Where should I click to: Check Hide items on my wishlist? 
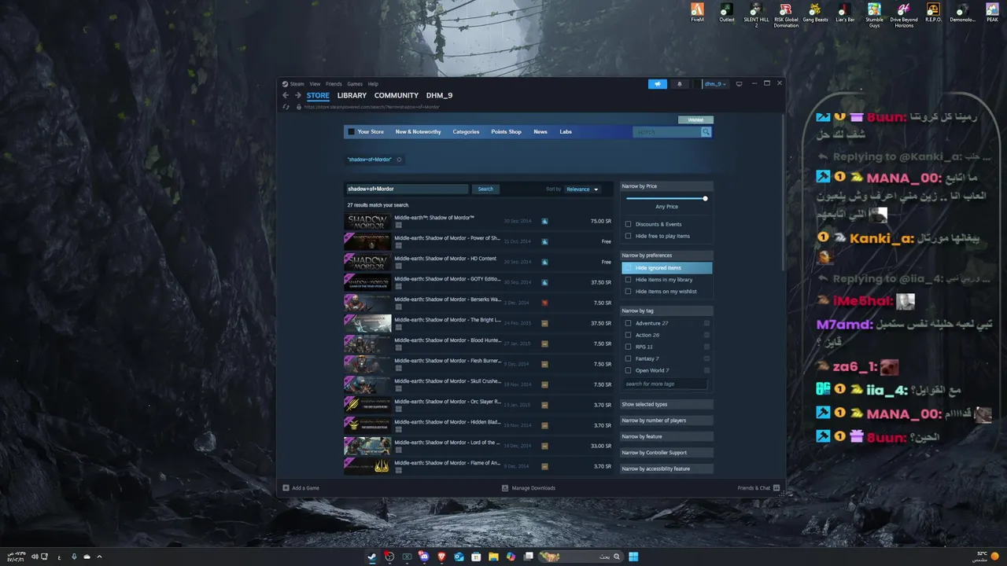[x=628, y=292]
